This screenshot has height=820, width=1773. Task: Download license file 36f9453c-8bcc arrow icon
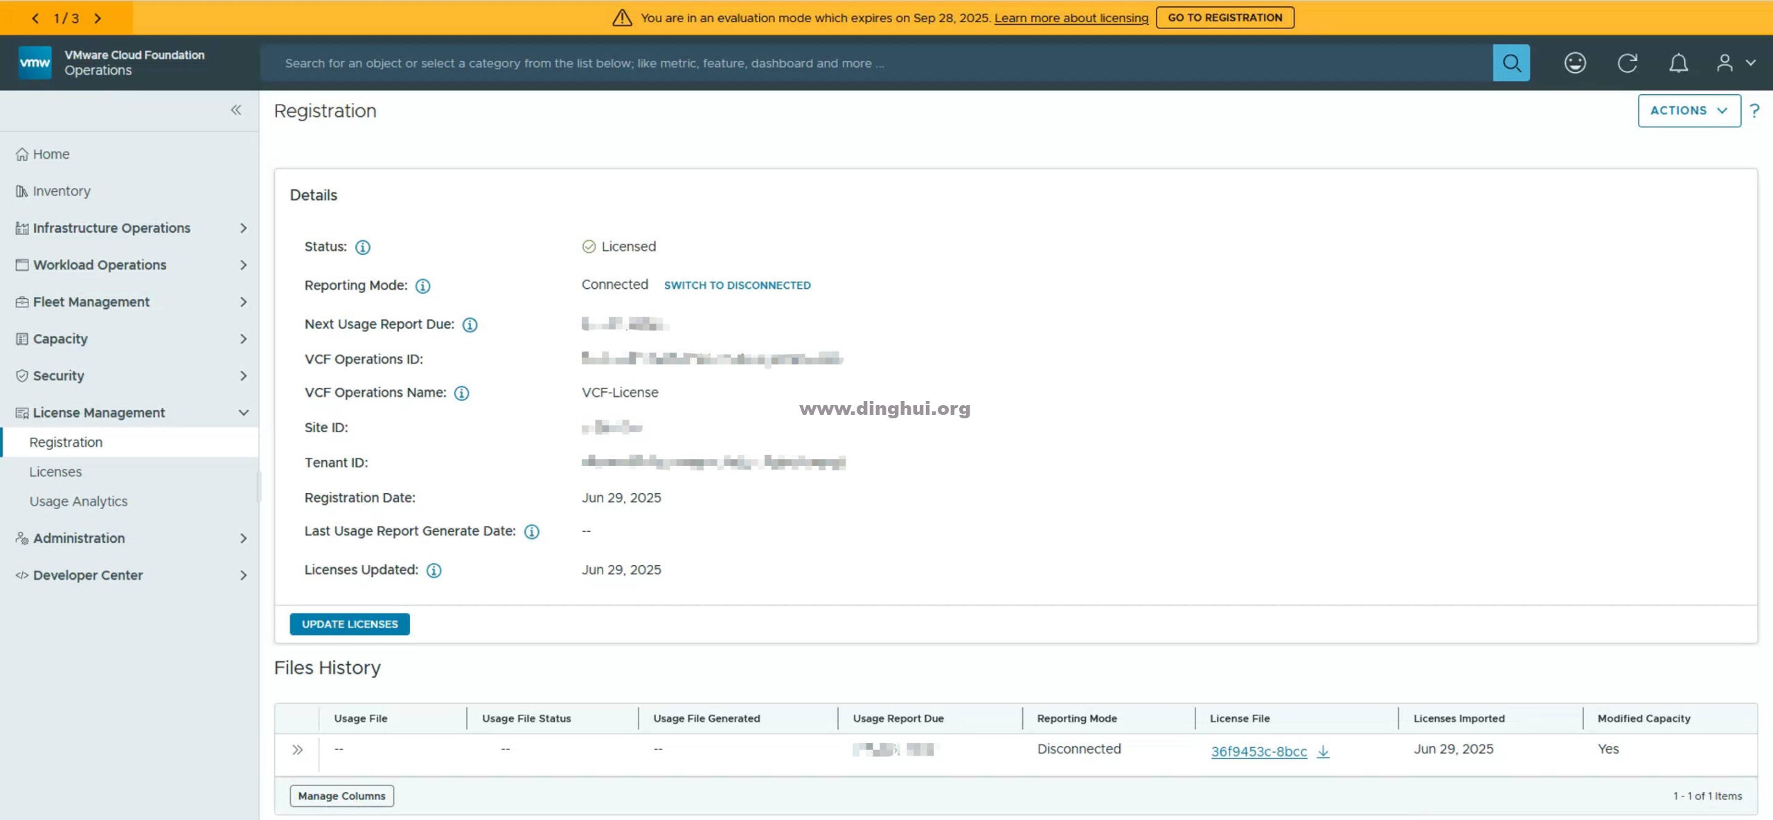(x=1323, y=751)
